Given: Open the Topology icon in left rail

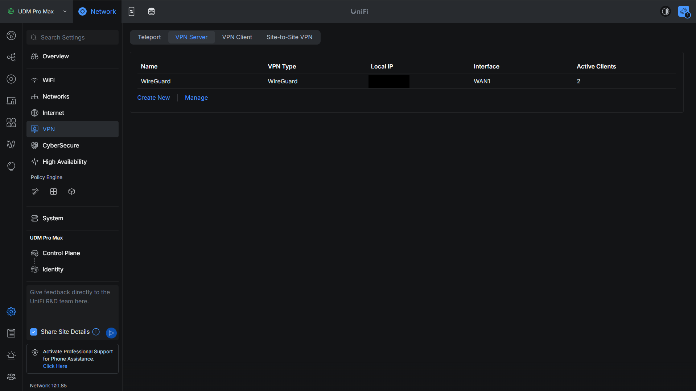Looking at the screenshot, I should tap(11, 57).
